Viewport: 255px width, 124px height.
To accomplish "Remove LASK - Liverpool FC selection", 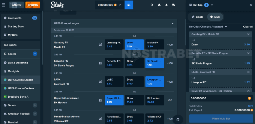I will pos(248,72).
